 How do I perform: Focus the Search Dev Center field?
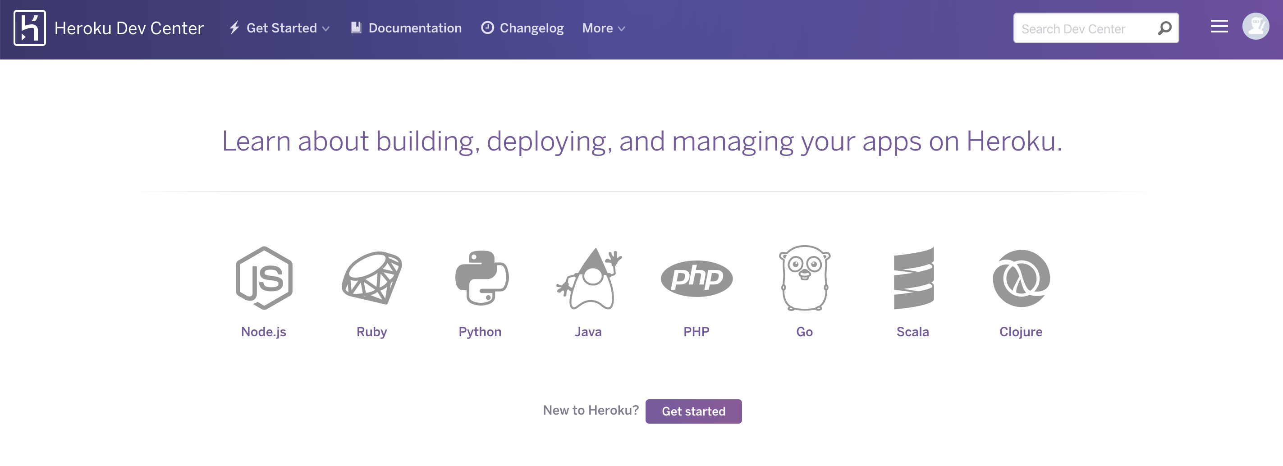pos(1096,28)
